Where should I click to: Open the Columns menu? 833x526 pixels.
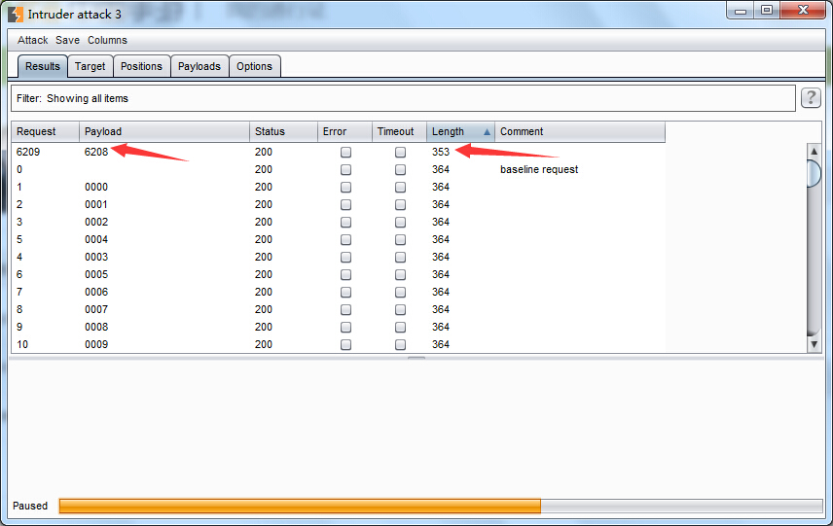tap(107, 40)
